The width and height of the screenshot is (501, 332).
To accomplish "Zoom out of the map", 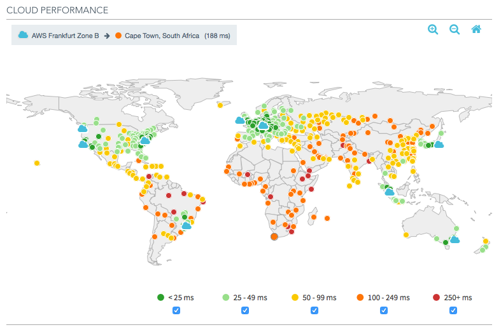I will [455, 30].
